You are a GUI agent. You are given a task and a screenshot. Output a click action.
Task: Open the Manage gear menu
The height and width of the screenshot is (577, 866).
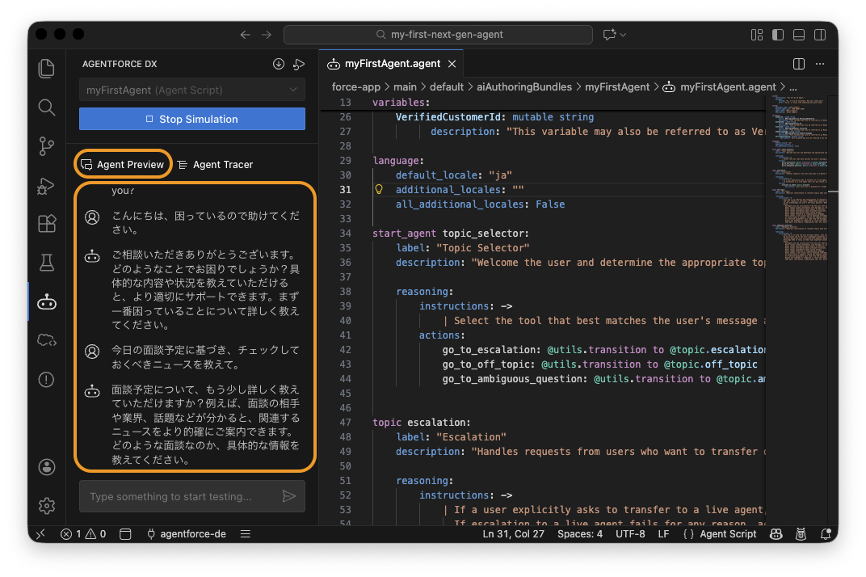46,506
